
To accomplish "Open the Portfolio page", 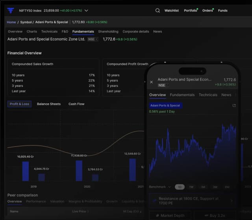I will click(x=191, y=11).
